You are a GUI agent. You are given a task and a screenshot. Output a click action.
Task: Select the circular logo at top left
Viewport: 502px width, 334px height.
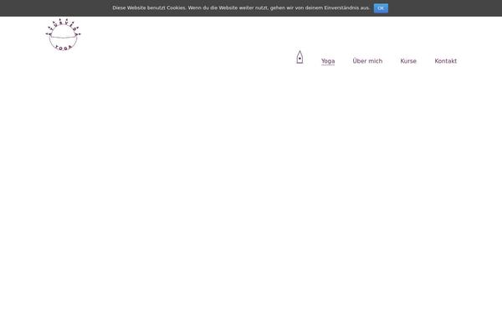(x=63, y=36)
